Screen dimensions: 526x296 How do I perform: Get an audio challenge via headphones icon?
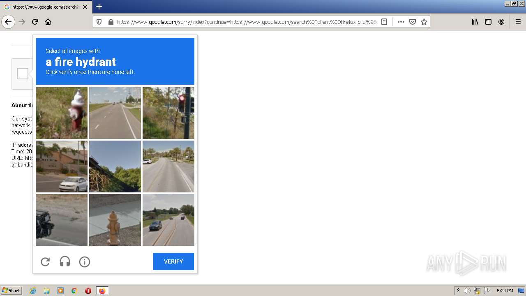coord(65,261)
